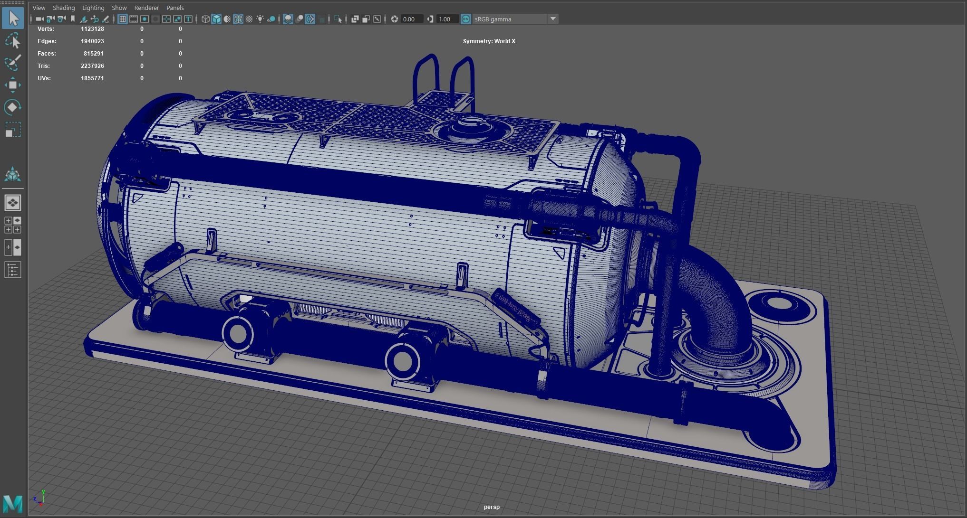Toggle the viewport grid display
This screenshot has width=967, height=518.
click(122, 19)
